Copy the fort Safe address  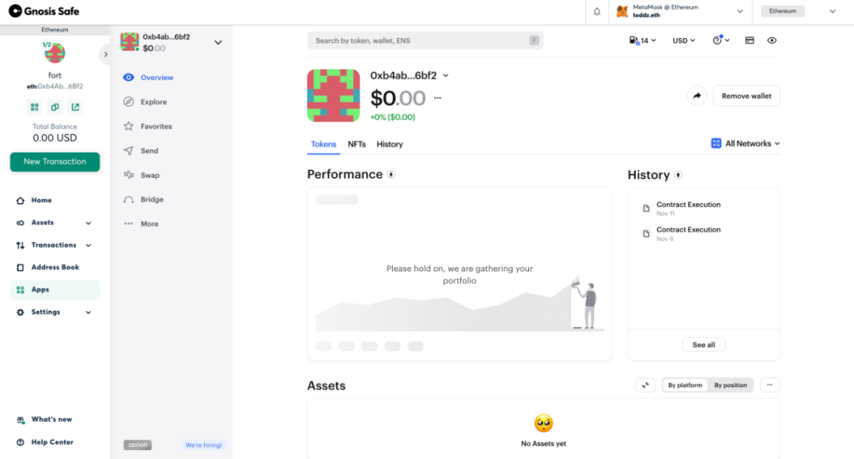tap(55, 107)
